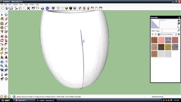Screen dimensions: 181x102
Task: Switch to Shaded With Textures style
Action: 70,8
